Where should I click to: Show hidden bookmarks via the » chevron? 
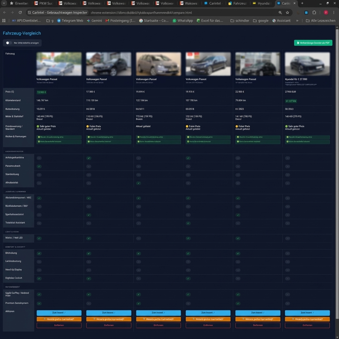(x=297, y=21)
